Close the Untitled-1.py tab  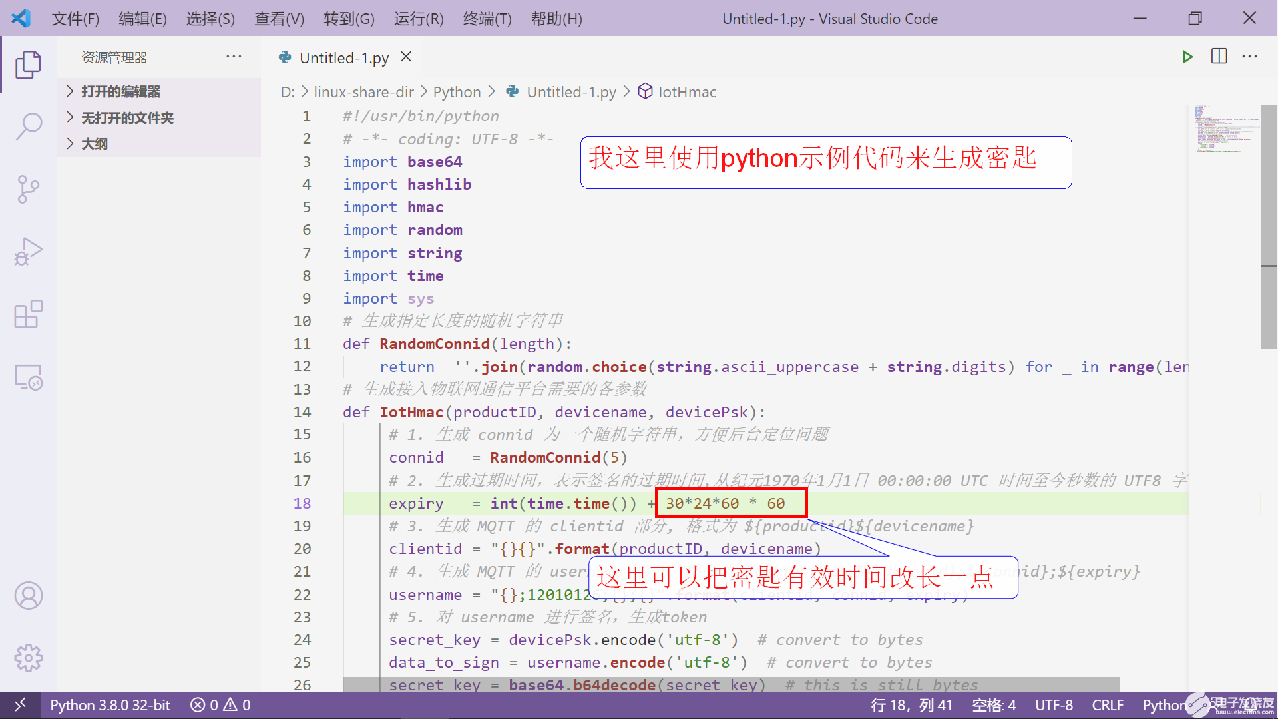[406, 57]
